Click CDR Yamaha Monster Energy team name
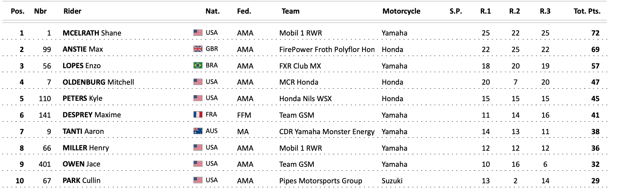The width and height of the screenshot is (621, 193). (327, 132)
